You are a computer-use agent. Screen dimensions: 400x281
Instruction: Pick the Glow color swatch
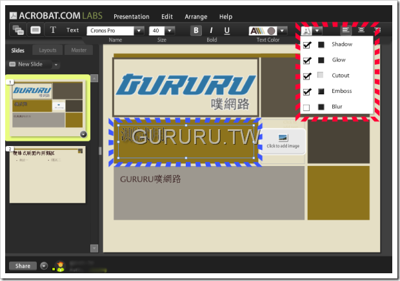point(321,60)
